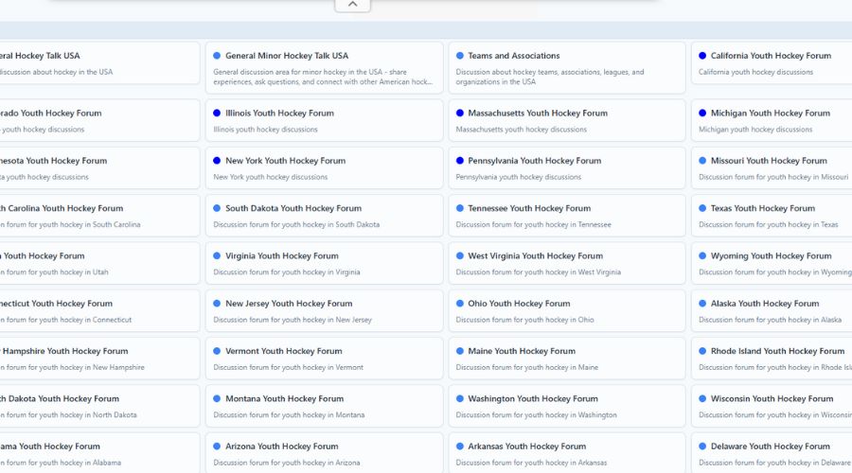This screenshot has height=473, width=852.
Task: Click 'Discussion forum for youth hockey in Arizona'
Action: tap(287, 463)
